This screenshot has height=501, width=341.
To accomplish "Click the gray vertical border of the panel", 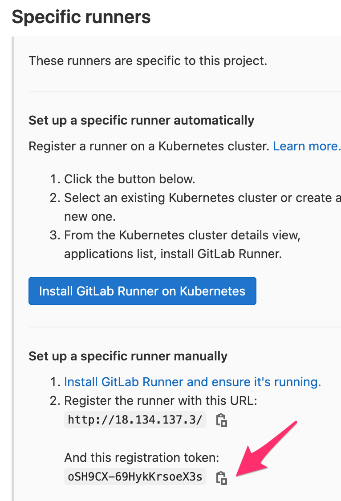I will 13,268.
